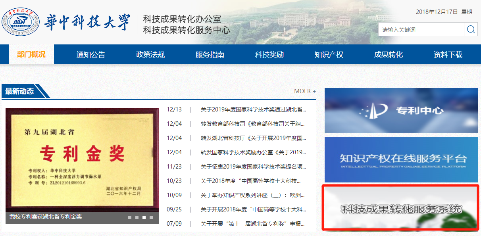Click the MOER + link
Screen dimensions: 481x236
pos(305,91)
